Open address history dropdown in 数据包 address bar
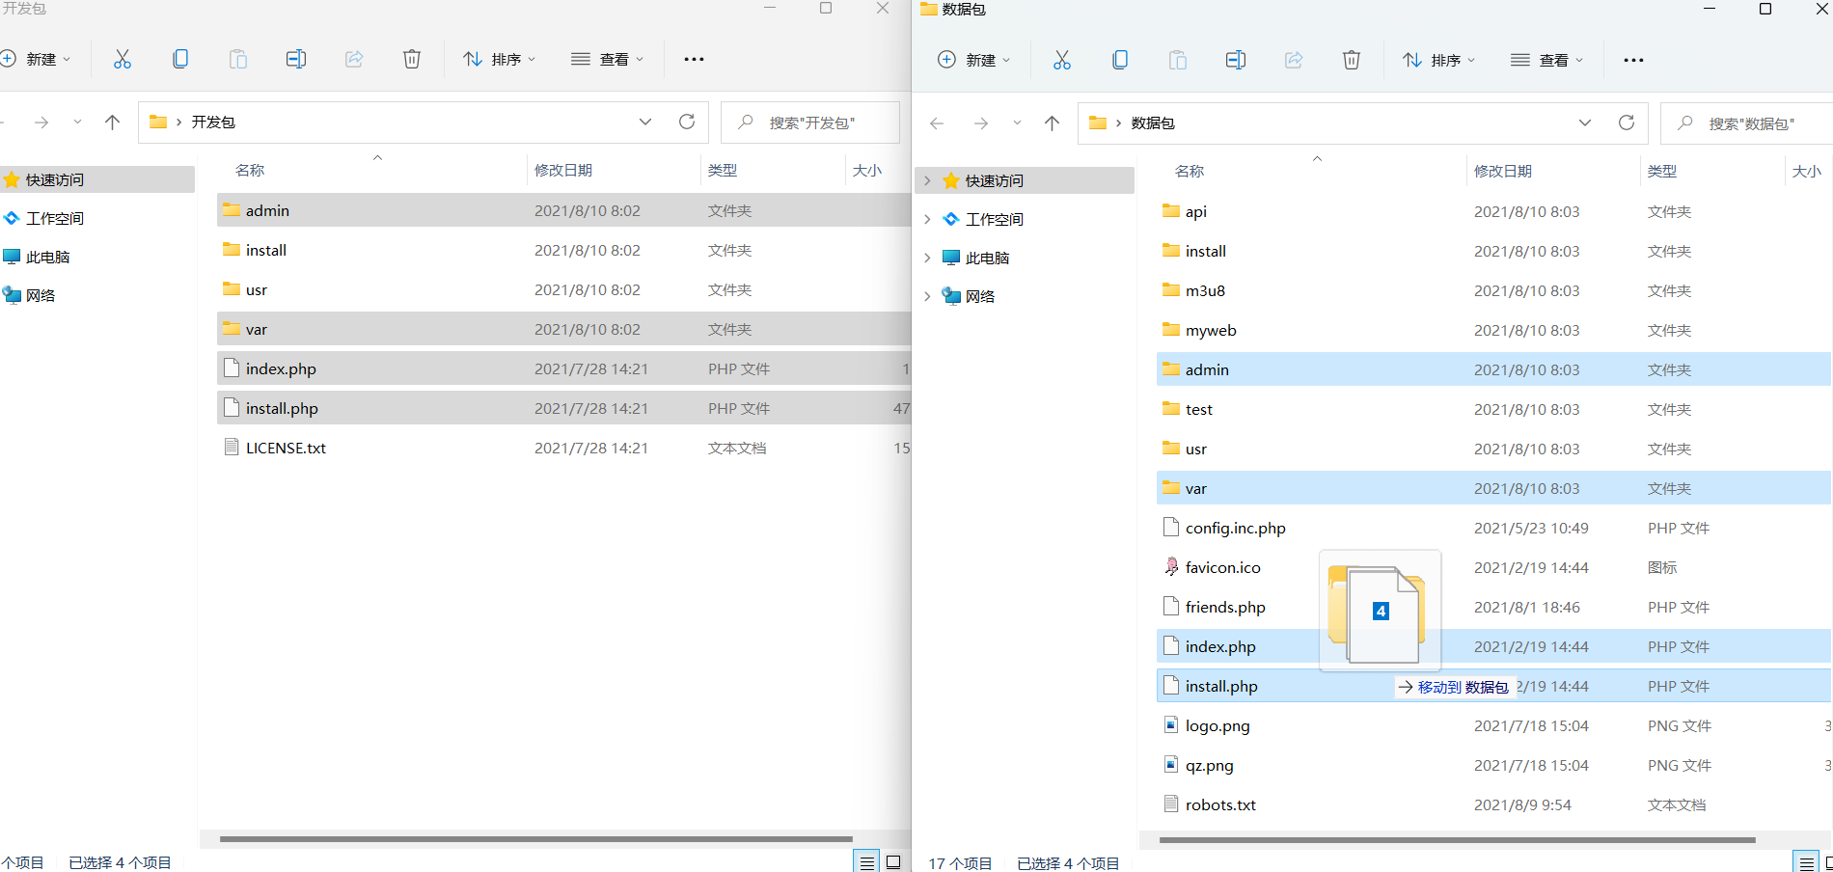This screenshot has height=872, width=1833. click(1584, 123)
